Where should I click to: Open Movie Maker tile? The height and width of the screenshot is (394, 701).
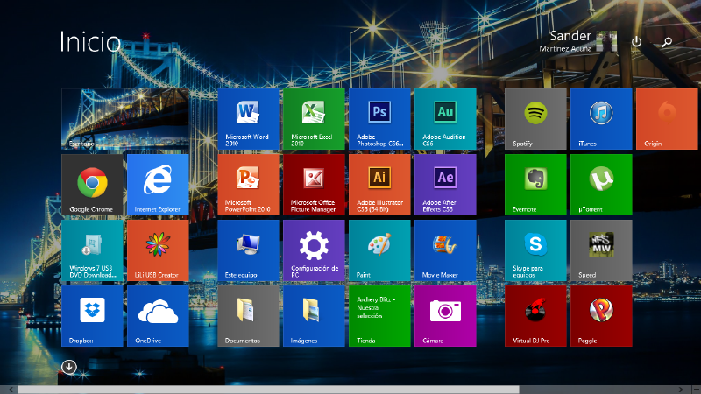[445, 250]
